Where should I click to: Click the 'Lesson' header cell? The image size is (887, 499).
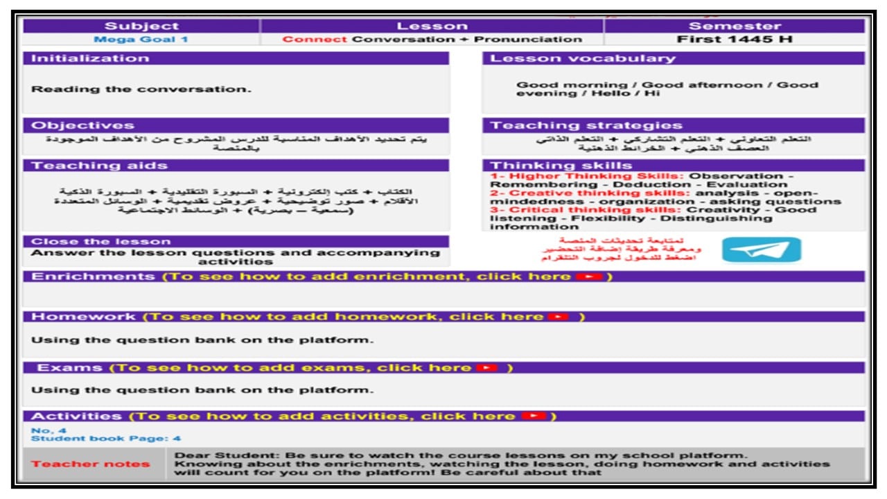tap(432, 26)
